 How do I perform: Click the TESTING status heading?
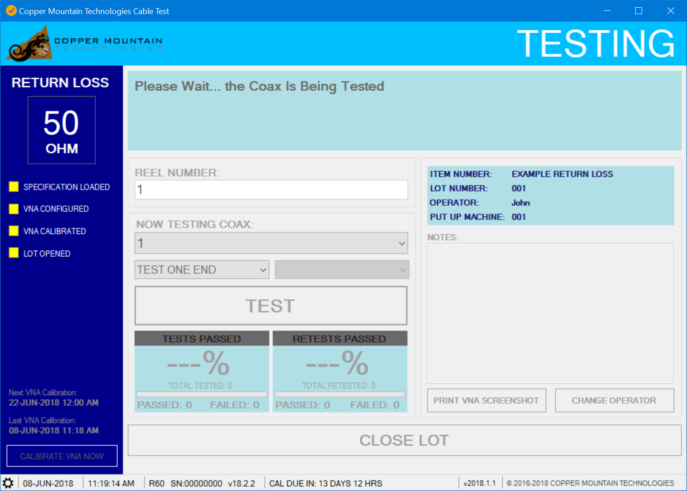596,44
